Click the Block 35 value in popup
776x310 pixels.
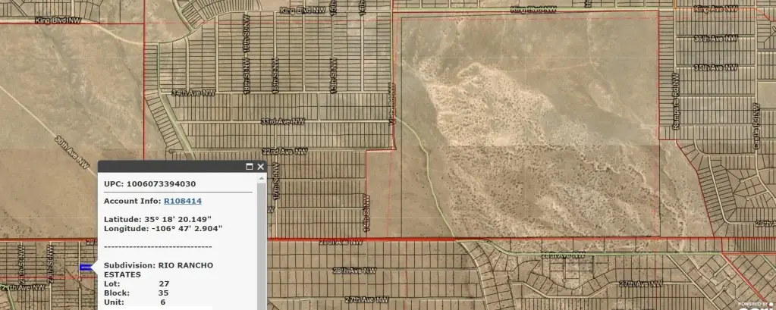pos(163,292)
